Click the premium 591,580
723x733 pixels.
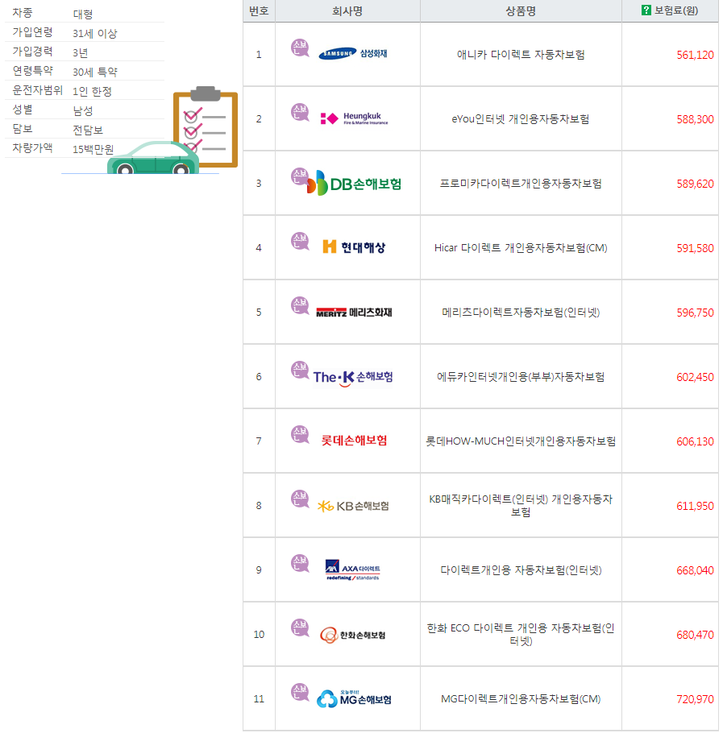point(695,249)
